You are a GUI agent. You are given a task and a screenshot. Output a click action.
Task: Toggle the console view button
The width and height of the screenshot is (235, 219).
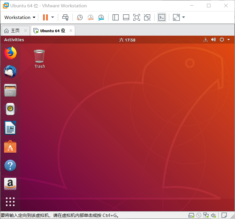point(162,17)
